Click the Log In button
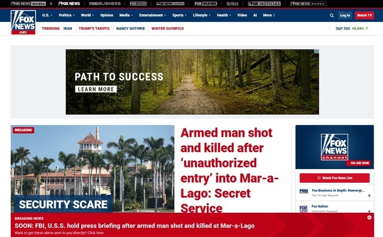This screenshot has height=237, width=383. pos(345,15)
